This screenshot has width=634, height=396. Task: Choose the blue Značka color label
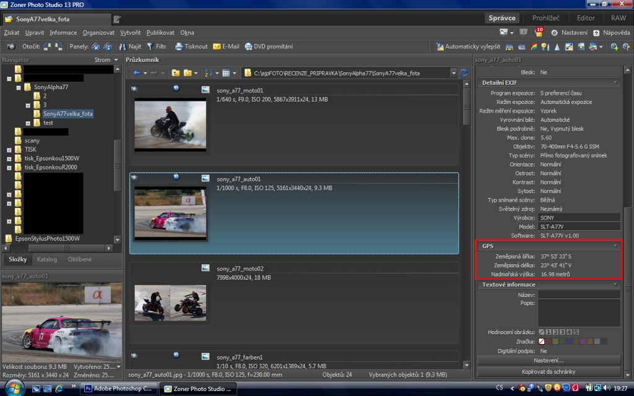[570, 342]
